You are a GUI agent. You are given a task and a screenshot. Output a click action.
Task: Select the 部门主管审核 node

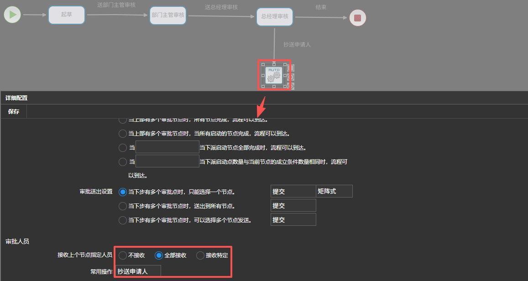coord(168,15)
